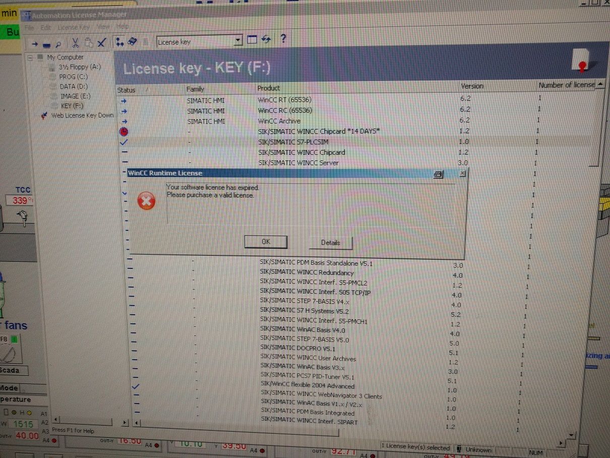Click the refresh arrows toolbar icon
The image size is (610, 458).
click(x=266, y=40)
